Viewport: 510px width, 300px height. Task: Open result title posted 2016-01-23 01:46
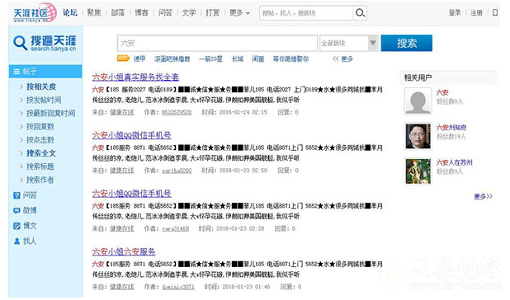click(x=124, y=251)
